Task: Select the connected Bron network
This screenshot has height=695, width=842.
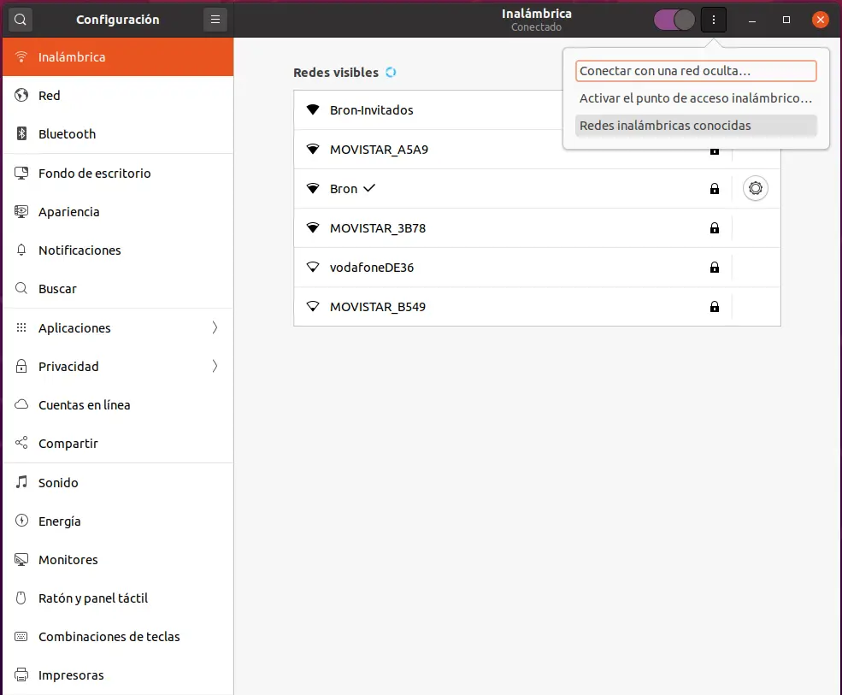Action: tap(537, 189)
